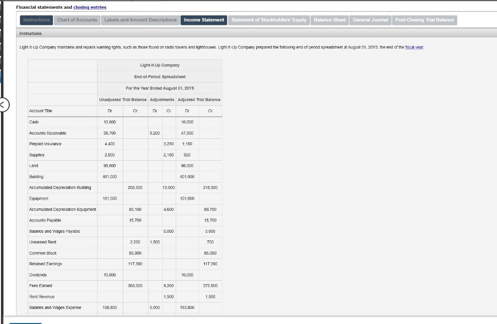
Task: Click the Rent Revenue account title
Action: (42, 297)
